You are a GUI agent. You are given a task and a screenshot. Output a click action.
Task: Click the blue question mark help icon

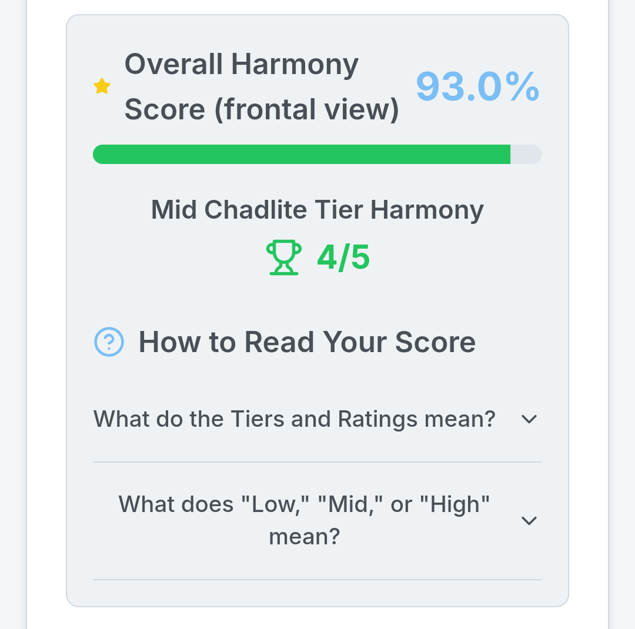point(109,342)
